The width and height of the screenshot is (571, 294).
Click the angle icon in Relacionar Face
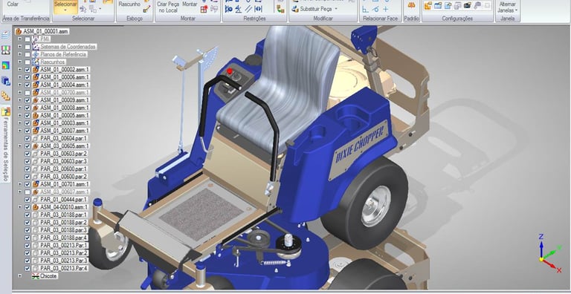pyautogui.click(x=365, y=9)
